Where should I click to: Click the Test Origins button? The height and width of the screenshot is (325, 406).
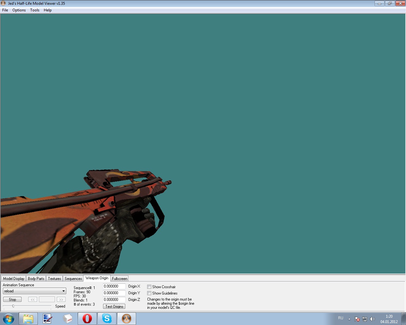click(114, 307)
